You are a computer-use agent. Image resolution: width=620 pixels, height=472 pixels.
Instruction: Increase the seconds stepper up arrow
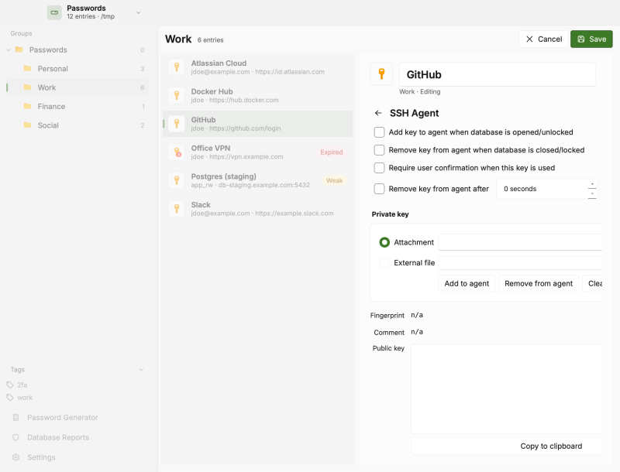pos(592,184)
